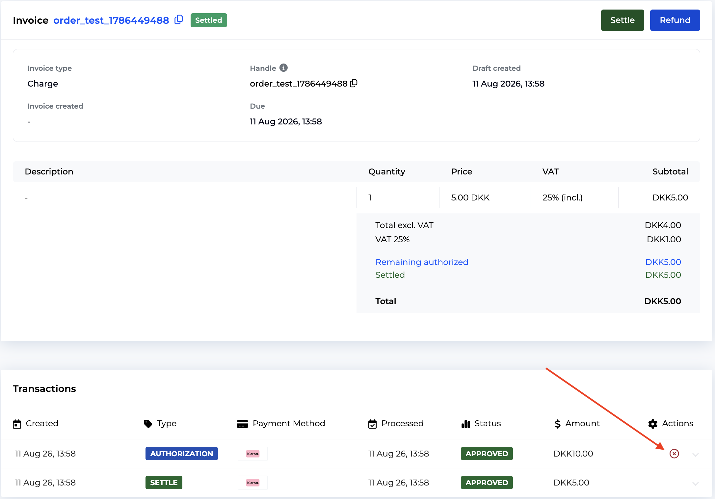Click the Due date 11 Aug 2026, 13:58
This screenshot has height=499, width=715.
click(286, 121)
